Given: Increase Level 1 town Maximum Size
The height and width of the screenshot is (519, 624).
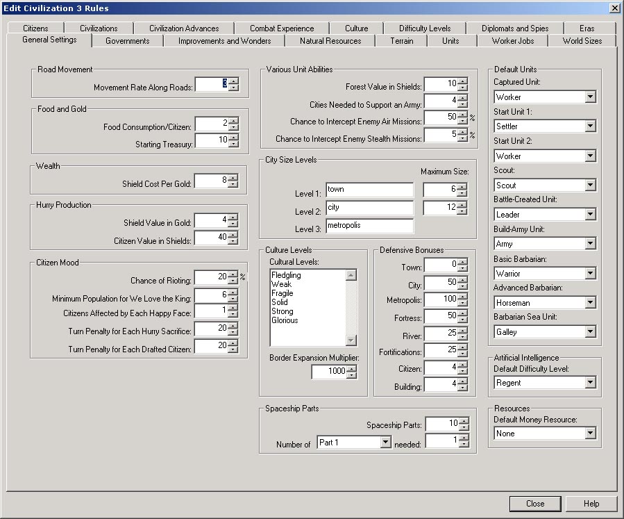Looking at the screenshot, I should click(462, 186).
